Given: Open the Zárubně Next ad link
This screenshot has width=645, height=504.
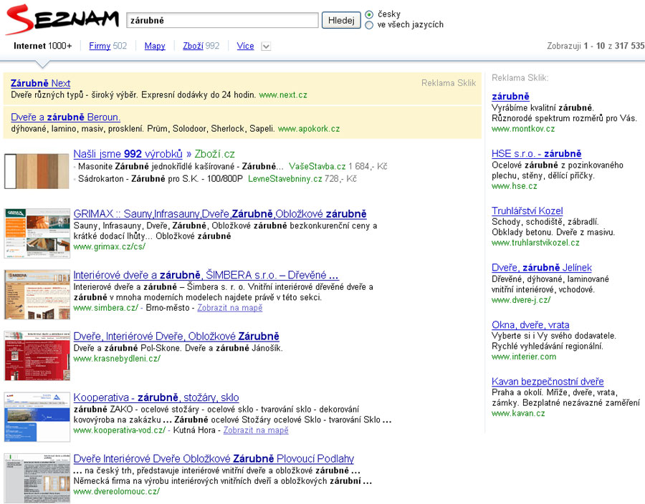Looking at the screenshot, I should (40, 83).
